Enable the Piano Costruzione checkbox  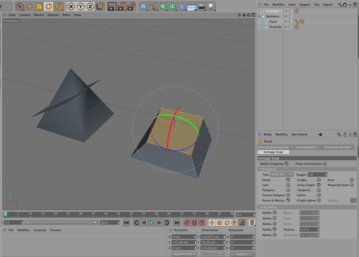pos(325,164)
